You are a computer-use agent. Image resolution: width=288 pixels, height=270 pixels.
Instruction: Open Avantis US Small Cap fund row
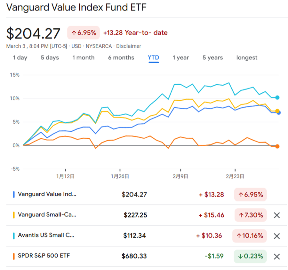pos(46,235)
